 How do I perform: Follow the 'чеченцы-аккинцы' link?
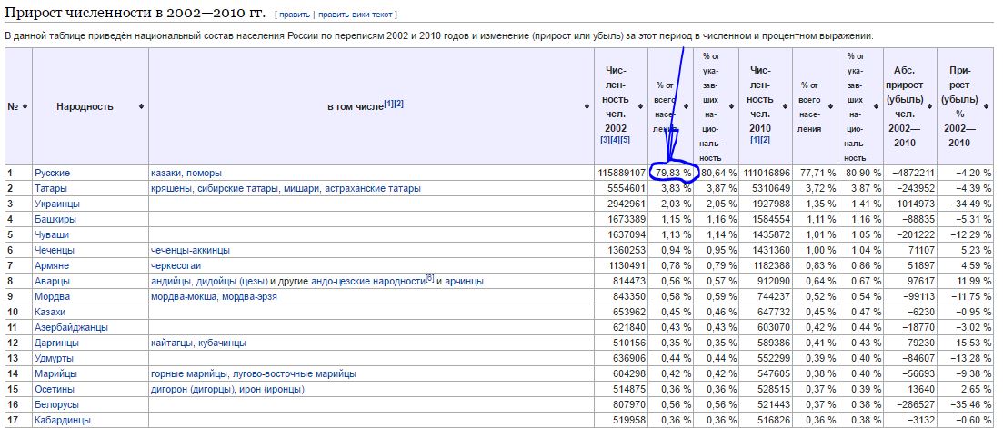[191, 250]
